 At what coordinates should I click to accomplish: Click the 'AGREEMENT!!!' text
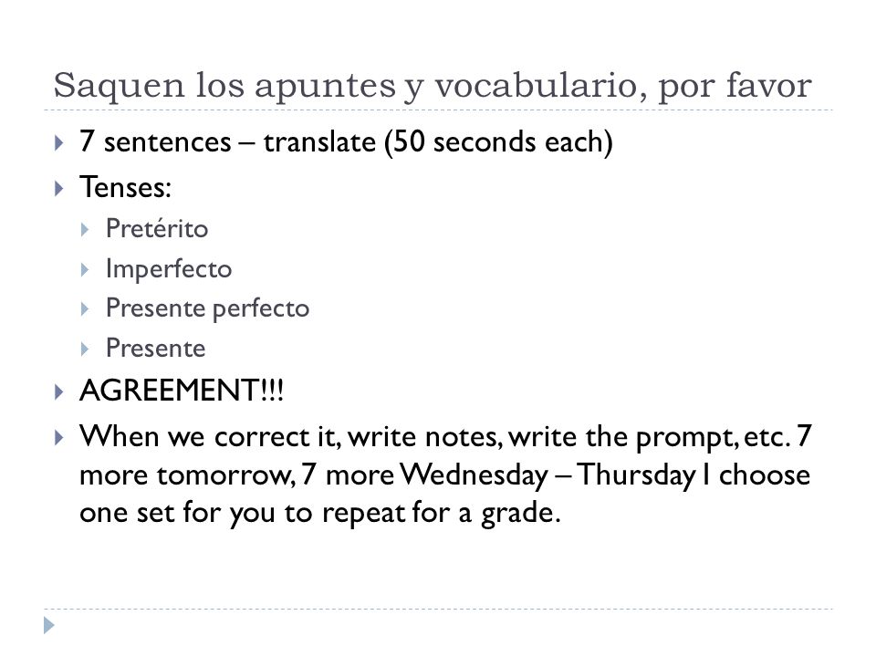[x=182, y=390]
